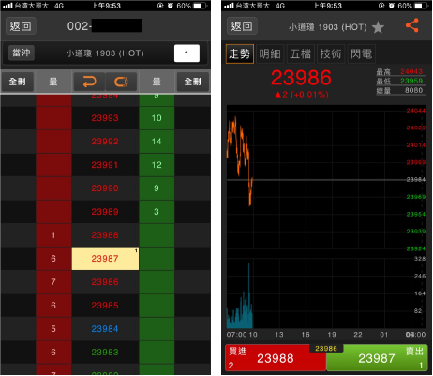Select price row 23989

click(x=105, y=212)
